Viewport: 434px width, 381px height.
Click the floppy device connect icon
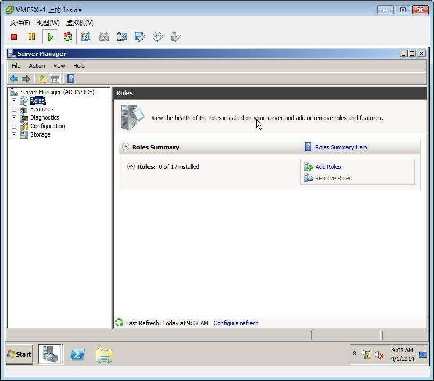pos(140,37)
